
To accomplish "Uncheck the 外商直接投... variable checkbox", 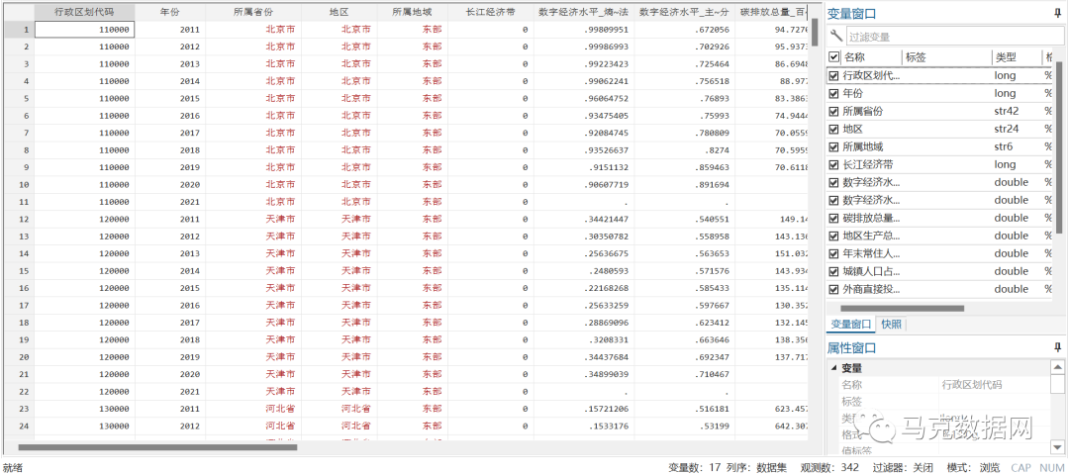I will (x=833, y=289).
